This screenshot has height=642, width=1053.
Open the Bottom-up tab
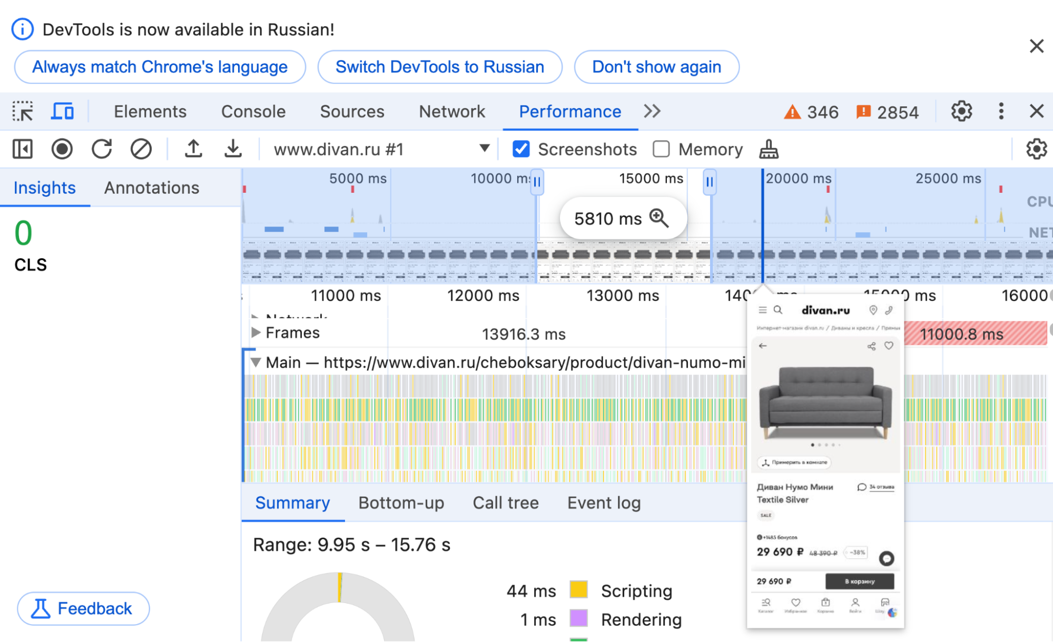click(401, 503)
